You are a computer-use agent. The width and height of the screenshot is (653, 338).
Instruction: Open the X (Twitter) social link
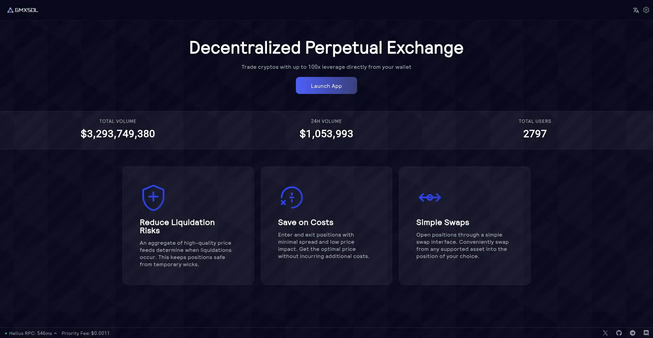pyautogui.click(x=605, y=333)
